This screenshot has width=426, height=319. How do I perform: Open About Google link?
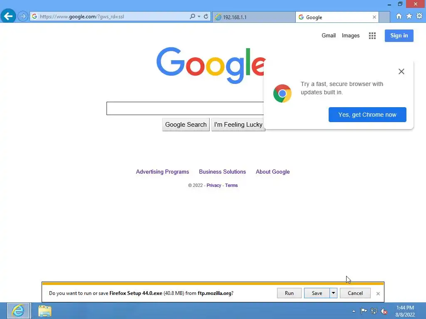point(273,172)
